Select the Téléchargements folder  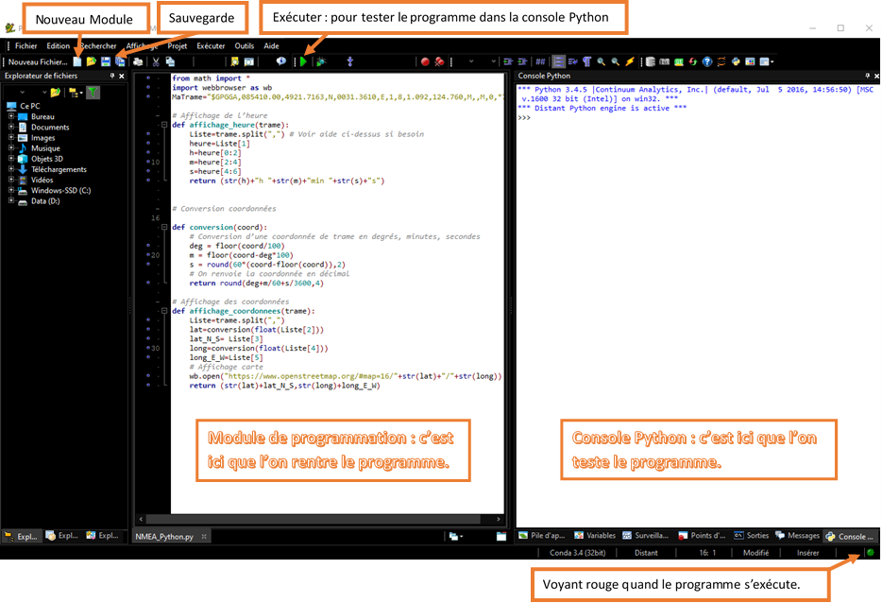pos(58,169)
